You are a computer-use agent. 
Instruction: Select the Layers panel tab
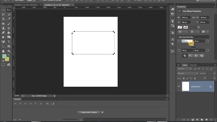point(184,65)
